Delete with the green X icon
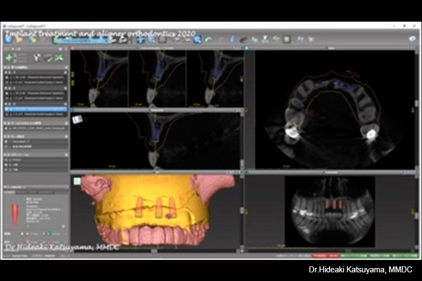Viewport: 422px width, 281px height. click(58, 57)
